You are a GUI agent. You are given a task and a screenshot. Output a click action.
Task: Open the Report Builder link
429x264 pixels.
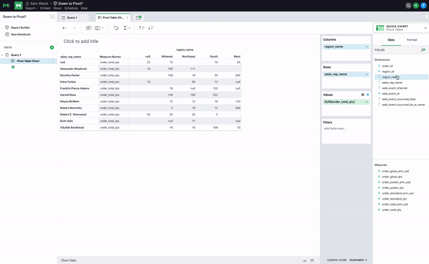[x=21, y=27]
